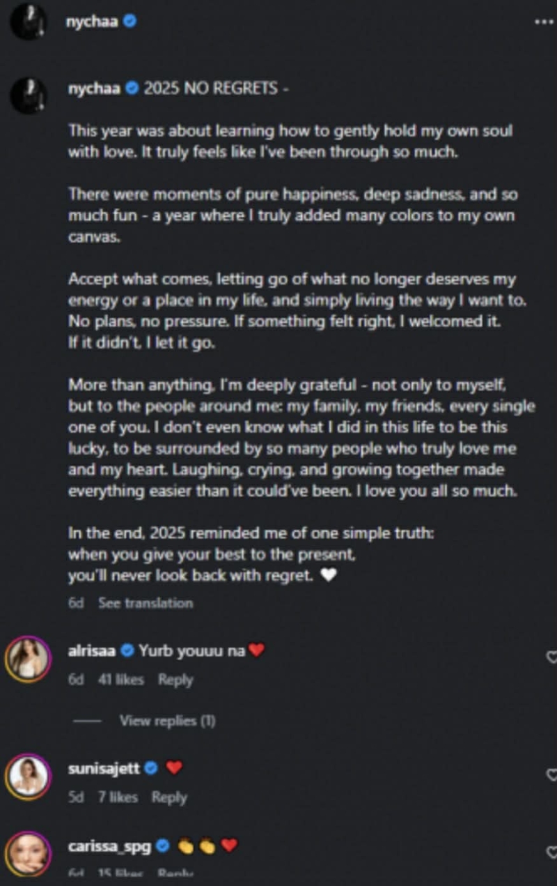Like sunisajett's comment with heart icon
This screenshot has height=886, width=557.
pos(551,774)
